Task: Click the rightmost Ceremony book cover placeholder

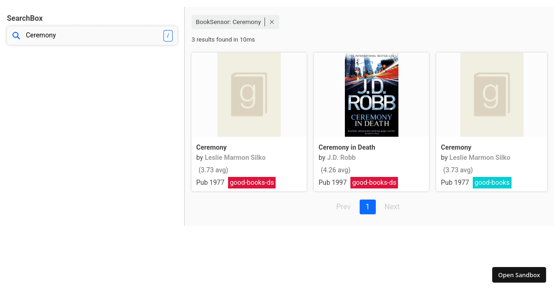Action: tap(491, 94)
